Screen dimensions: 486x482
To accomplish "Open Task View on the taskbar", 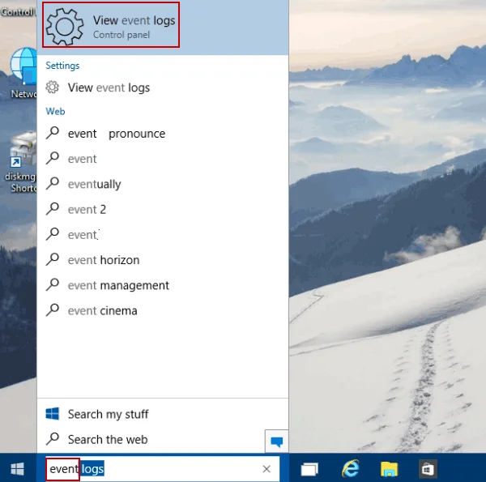I will click(309, 469).
